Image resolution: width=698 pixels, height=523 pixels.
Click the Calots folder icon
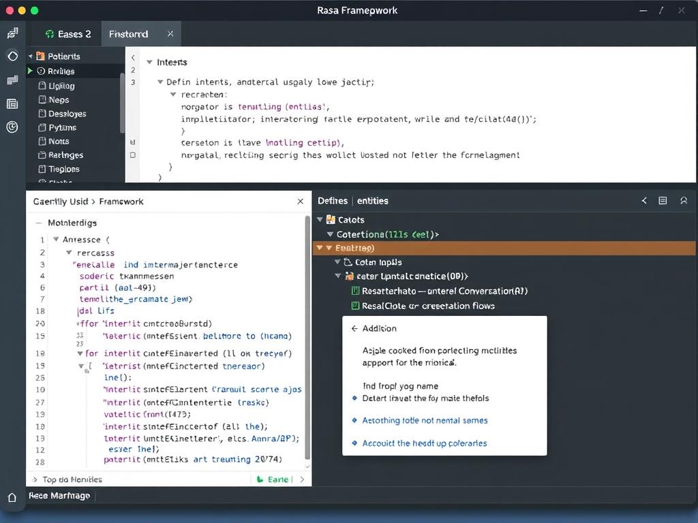(331, 219)
